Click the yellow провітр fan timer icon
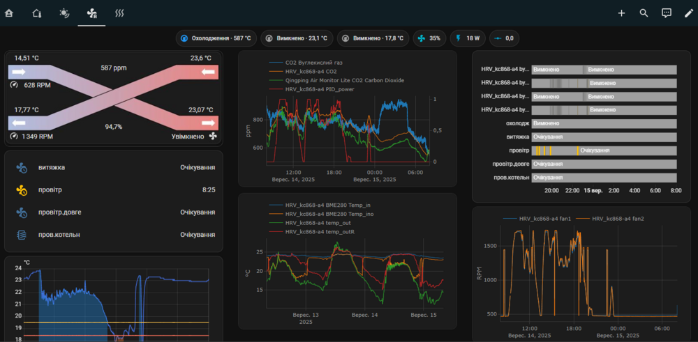This screenshot has width=698, height=342. pyautogui.click(x=22, y=189)
